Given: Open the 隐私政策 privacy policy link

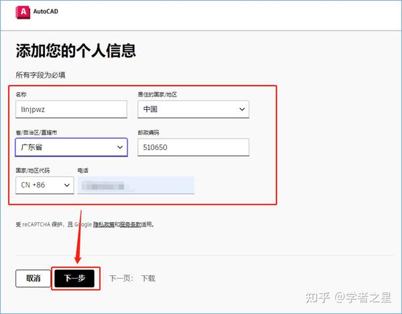Looking at the screenshot, I should click(x=104, y=224).
